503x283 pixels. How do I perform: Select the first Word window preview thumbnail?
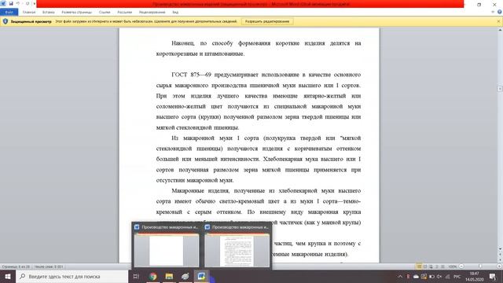click(x=166, y=246)
